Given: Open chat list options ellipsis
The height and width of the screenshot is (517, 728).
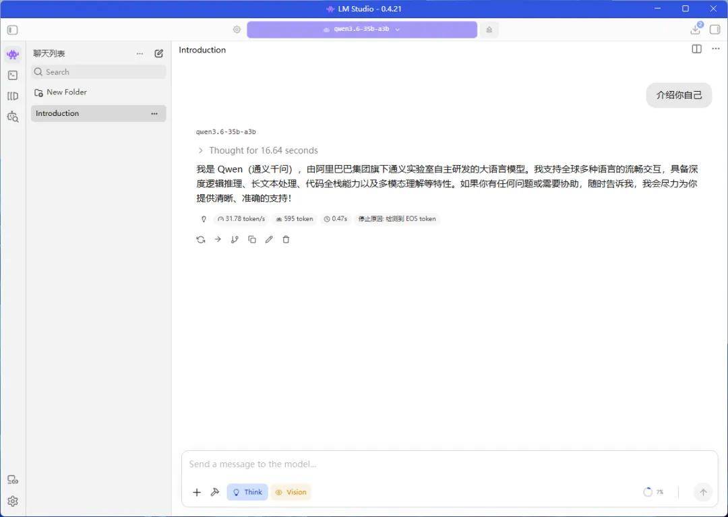Looking at the screenshot, I should tap(140, 53).
